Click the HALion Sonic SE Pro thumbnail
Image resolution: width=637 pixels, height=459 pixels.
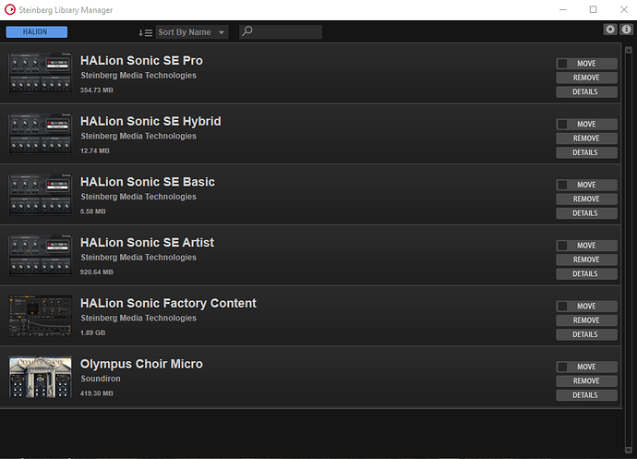(41, 74)
